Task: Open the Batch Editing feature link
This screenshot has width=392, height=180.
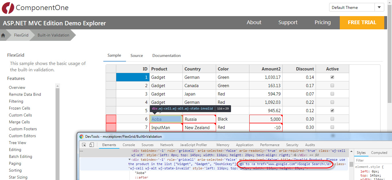Action: click(x=20, y=156)
